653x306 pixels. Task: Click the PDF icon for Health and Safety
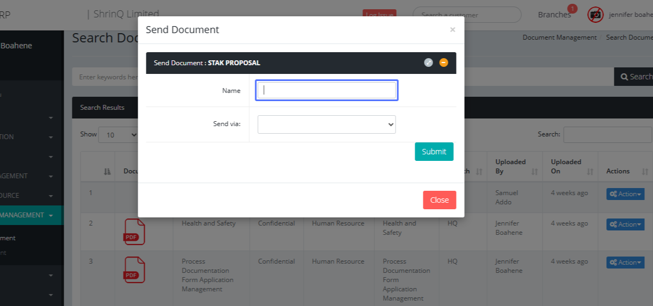(x=134, y=232)
